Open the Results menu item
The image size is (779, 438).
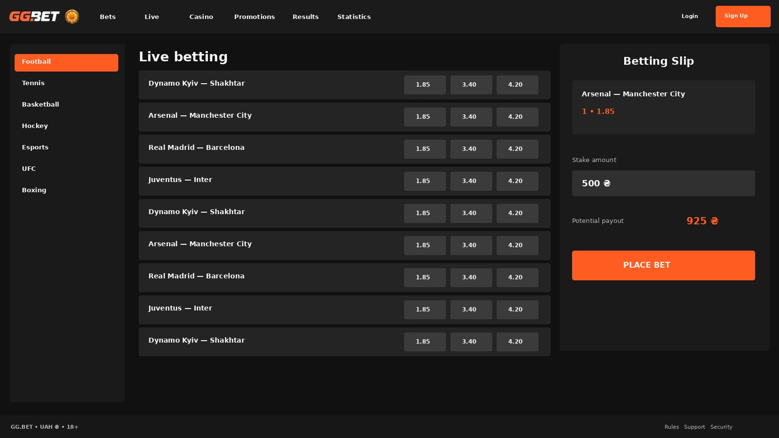pyautogui.click(x=305, y=17)
